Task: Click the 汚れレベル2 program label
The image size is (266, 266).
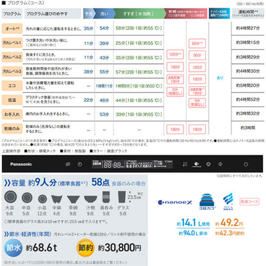Action: click(x=12, y=57)
